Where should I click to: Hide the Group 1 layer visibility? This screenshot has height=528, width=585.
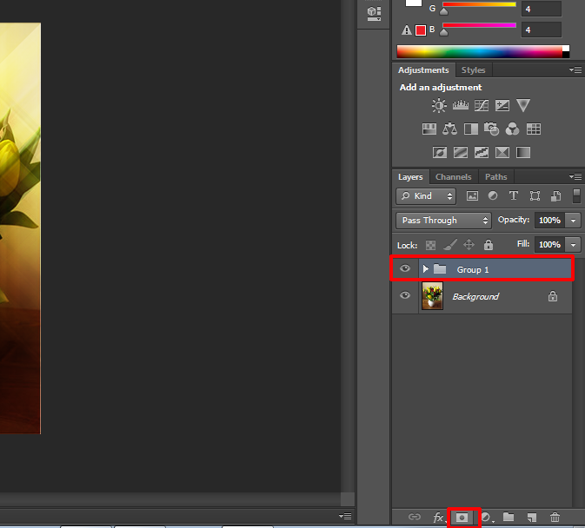click(x=405, y=268)
